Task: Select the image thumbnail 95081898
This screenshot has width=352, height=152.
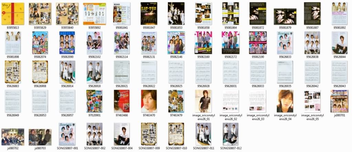Action: (x=13, y=43)
